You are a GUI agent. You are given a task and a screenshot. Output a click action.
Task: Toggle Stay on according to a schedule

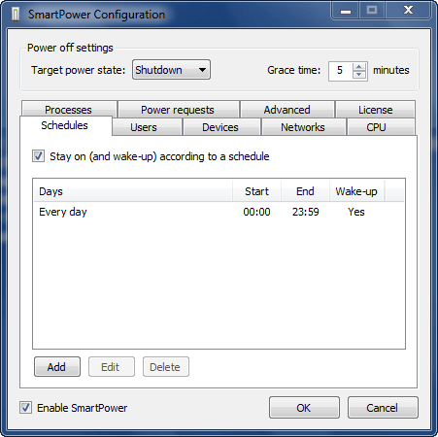pos(38,156)
